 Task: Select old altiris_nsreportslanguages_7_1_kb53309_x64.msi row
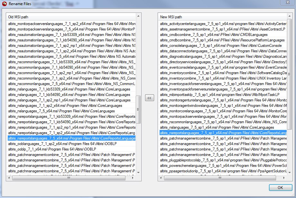point(71,116)
